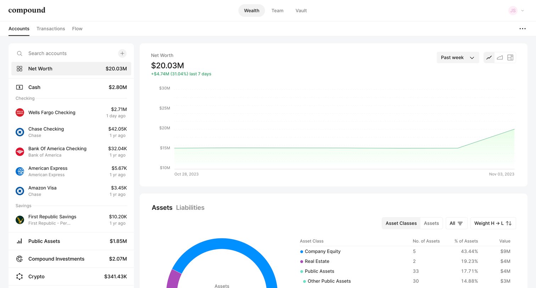Open the Past week time range dropdown
Viewport: 536px width, 288px height.
click(x=458, y=58)
